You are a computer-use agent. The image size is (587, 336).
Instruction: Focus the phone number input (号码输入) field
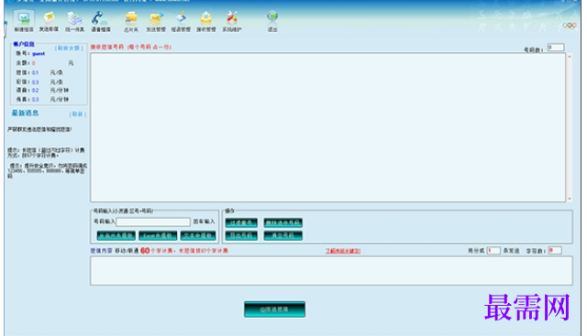click(153, 222)
